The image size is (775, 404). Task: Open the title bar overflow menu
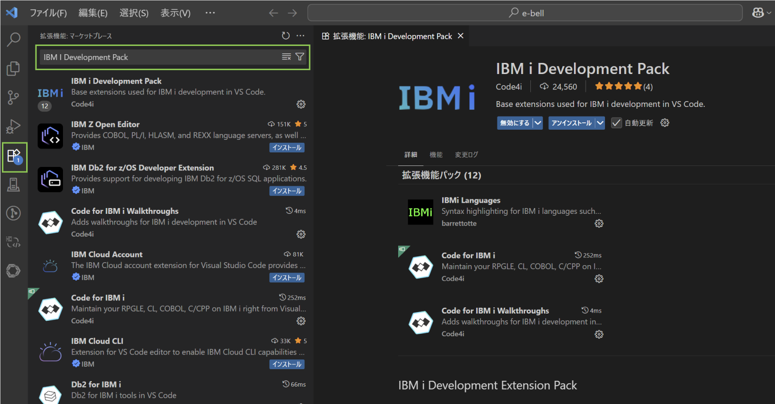(x=210, y=13)
